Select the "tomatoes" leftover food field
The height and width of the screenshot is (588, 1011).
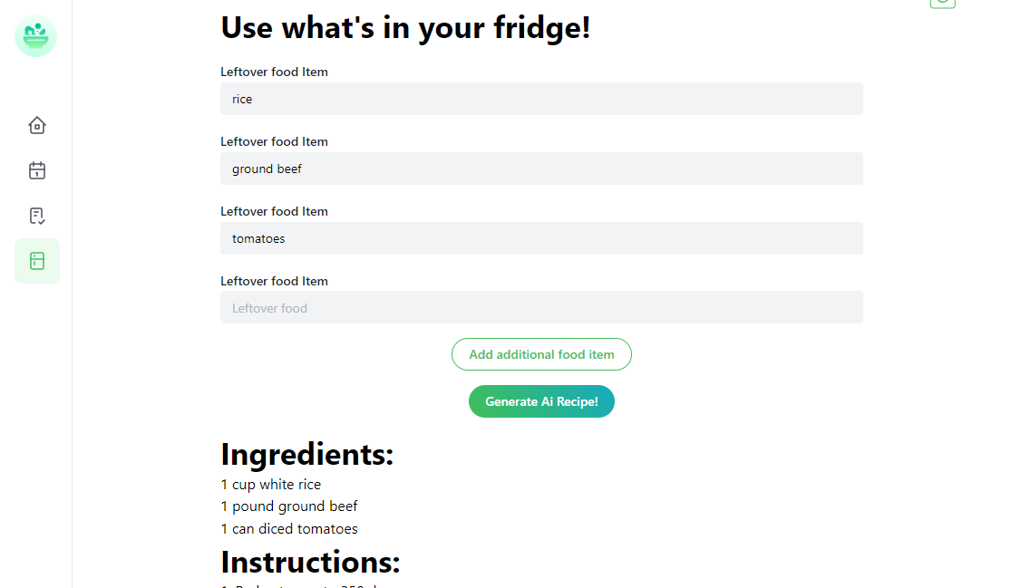[x=541, y=238]
